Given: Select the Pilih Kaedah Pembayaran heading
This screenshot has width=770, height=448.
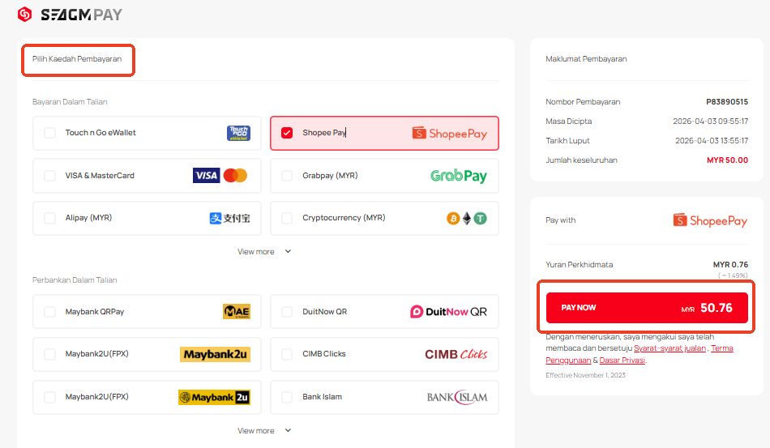Looking at the screenshot, I should click(77, 59).
